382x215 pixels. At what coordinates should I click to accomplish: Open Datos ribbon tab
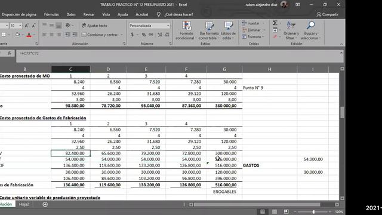[x=71, y=14]
